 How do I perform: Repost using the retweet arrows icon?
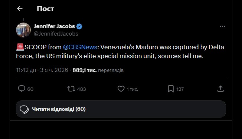(71, 89)
